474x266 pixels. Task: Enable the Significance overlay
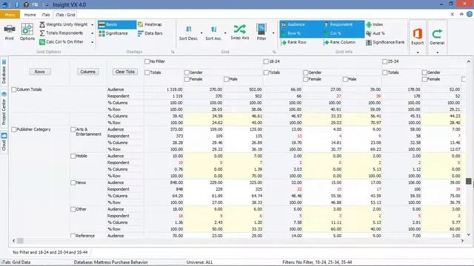[x=113, y=33]
